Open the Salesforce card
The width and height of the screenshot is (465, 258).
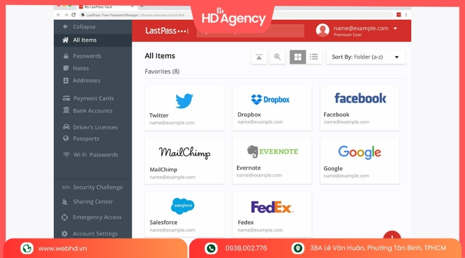coord(184,214)
